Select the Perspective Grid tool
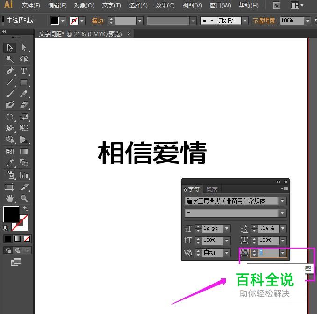This screenshot has width=317, height=314. 24,139
